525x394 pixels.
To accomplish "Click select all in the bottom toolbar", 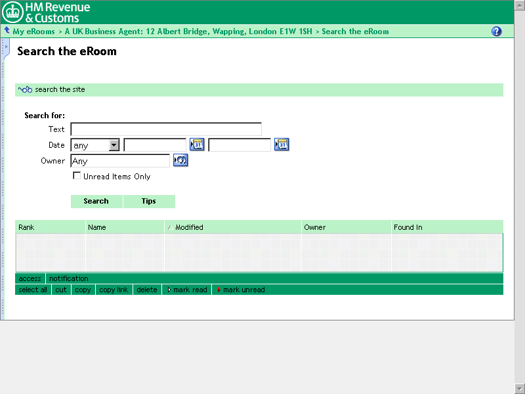I will click(x=33, y=290).
